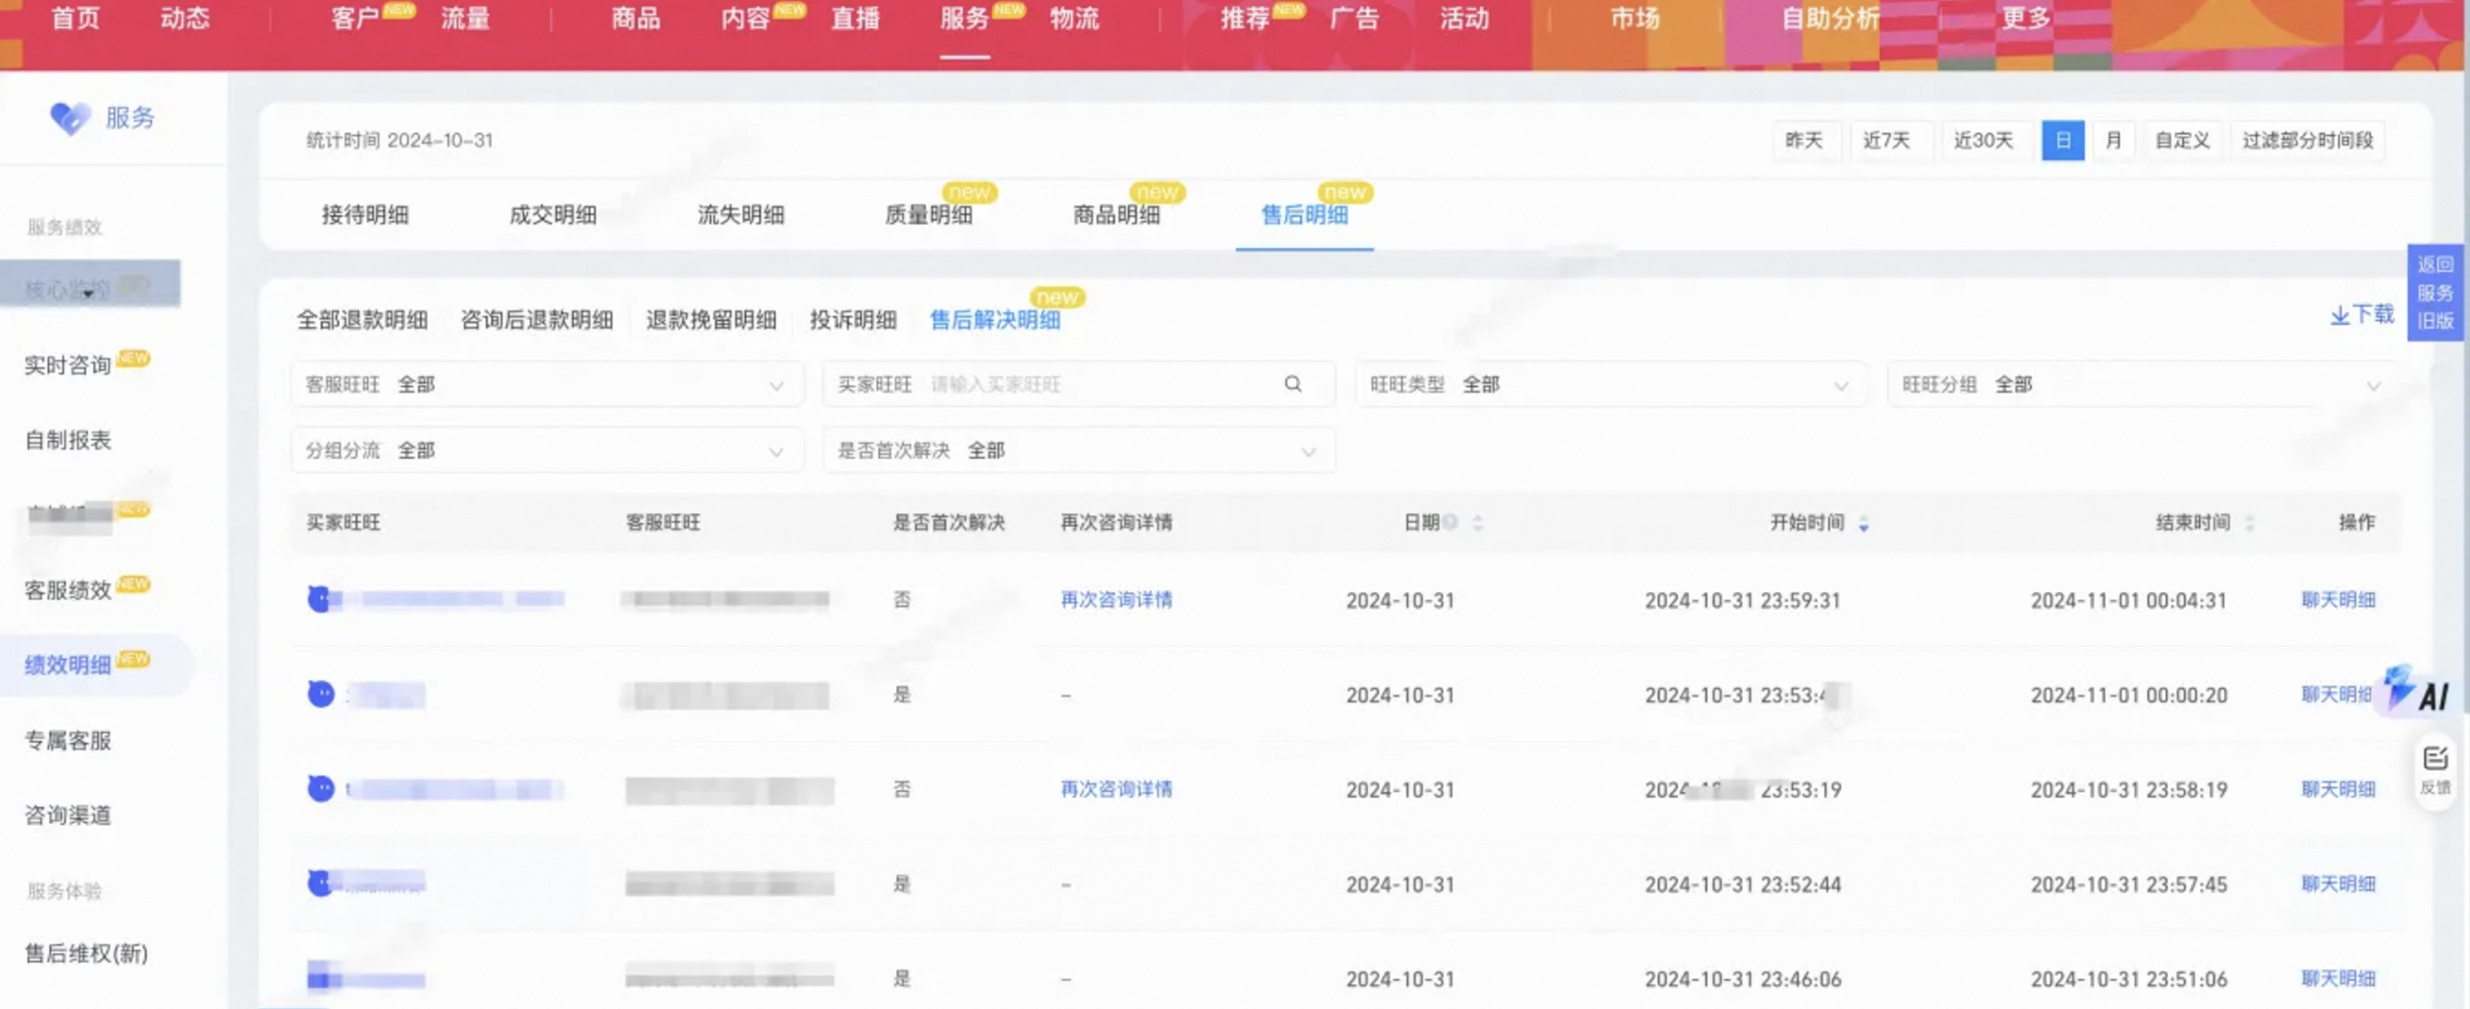Click the heart logo next to 服务

point(69,118)
